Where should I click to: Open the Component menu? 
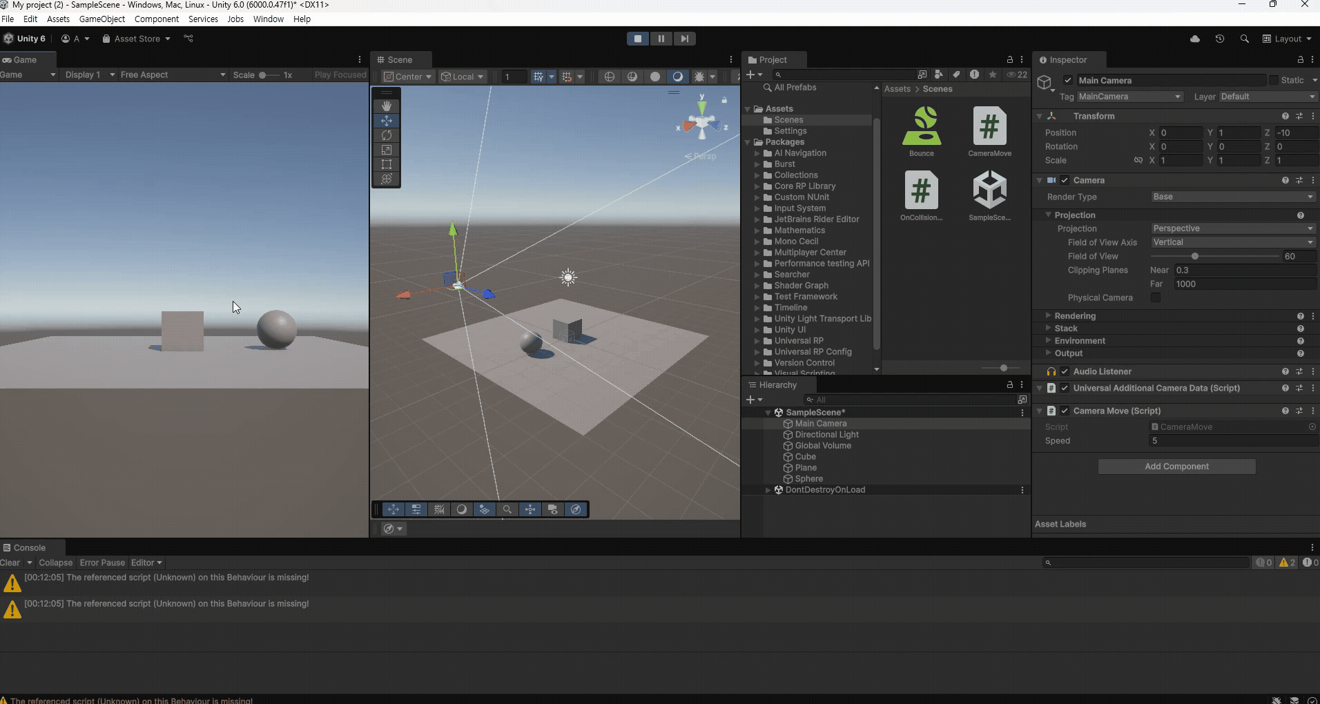pos(157,19)
